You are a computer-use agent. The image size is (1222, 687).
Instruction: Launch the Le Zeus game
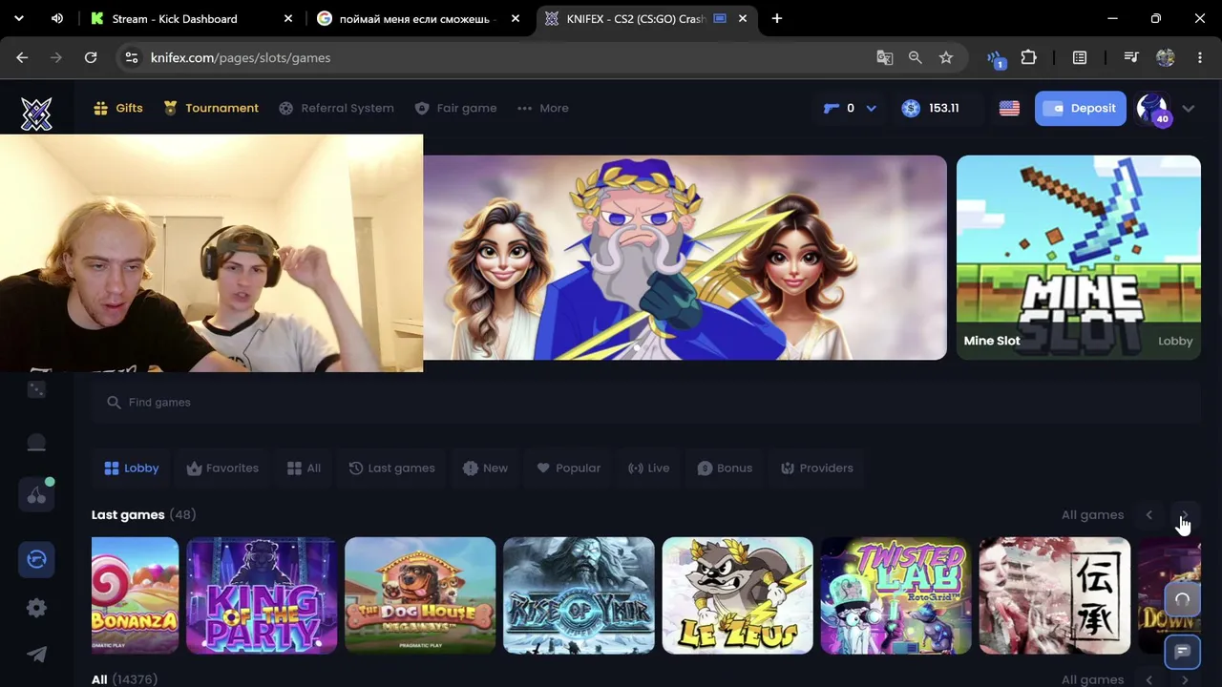[737, 595]
